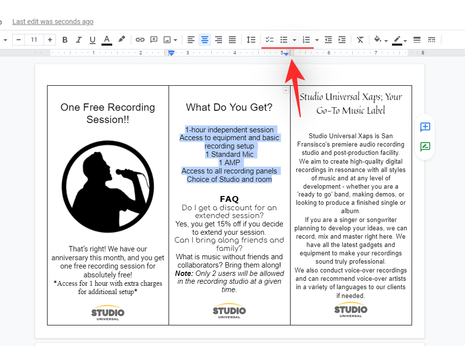Open the text color picker

[x=107, y=40]
